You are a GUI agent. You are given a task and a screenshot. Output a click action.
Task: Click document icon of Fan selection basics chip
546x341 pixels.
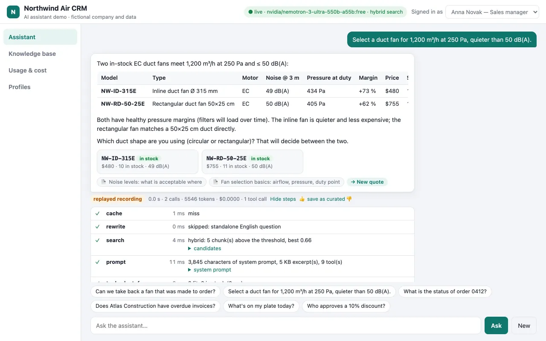coord(216,182)
